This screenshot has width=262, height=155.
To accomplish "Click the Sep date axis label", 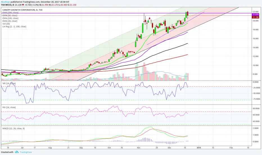I will [x=81, y=148].
